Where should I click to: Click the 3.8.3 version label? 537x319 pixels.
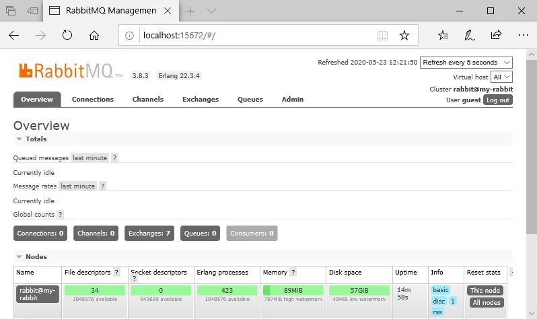click(x=141, y=76)
